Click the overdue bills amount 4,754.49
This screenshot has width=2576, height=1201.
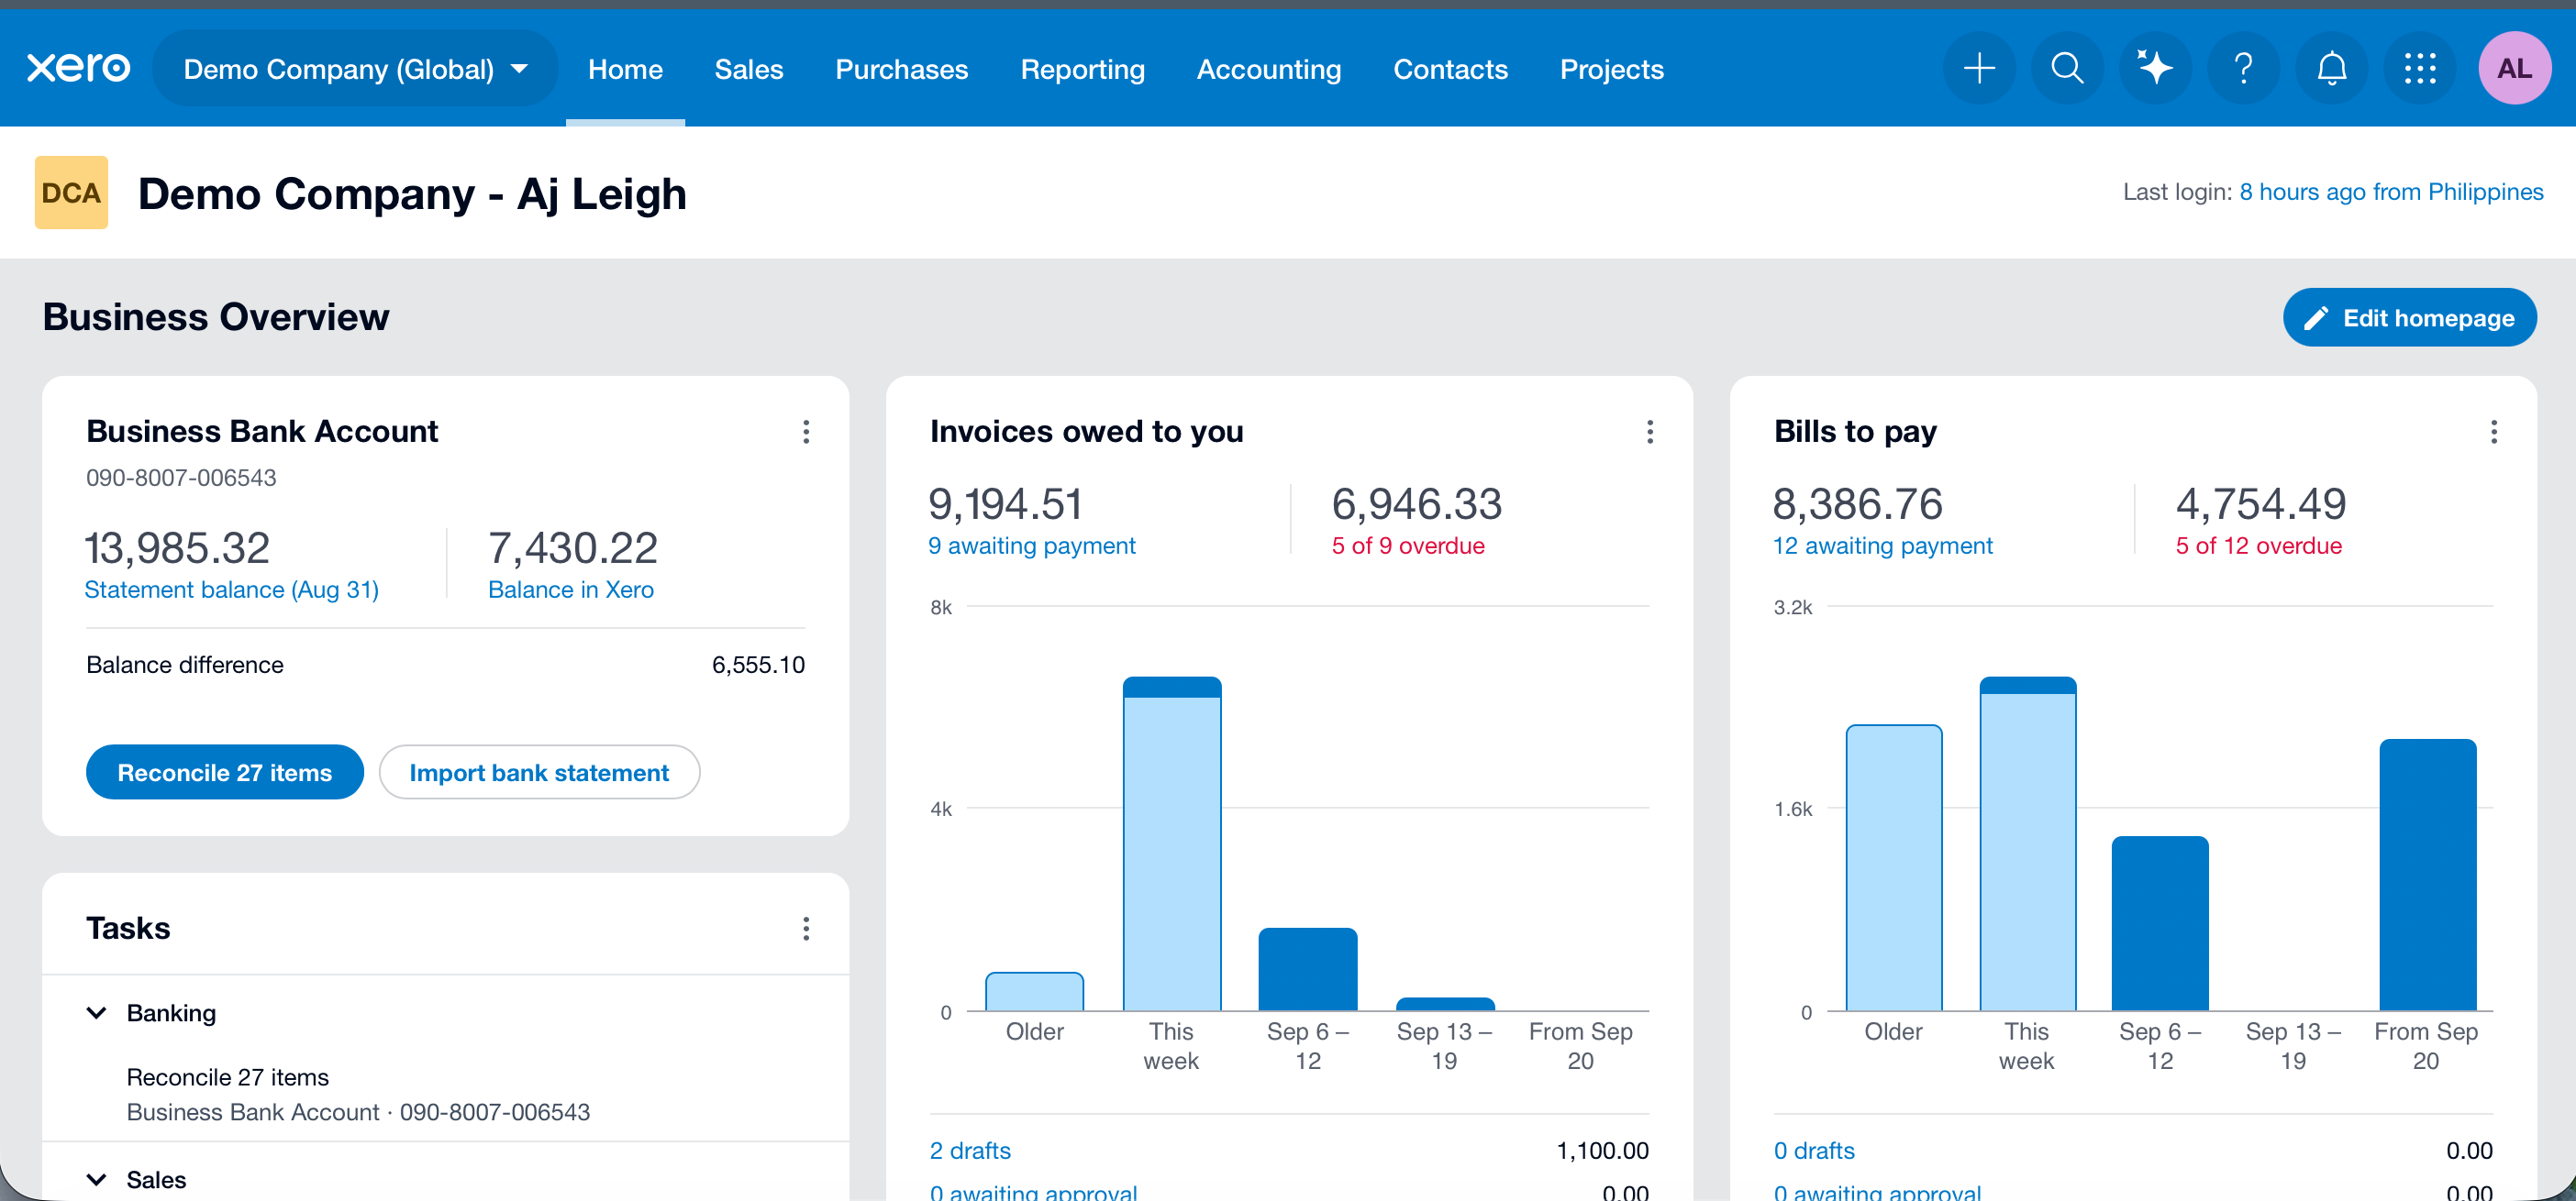2260,503
